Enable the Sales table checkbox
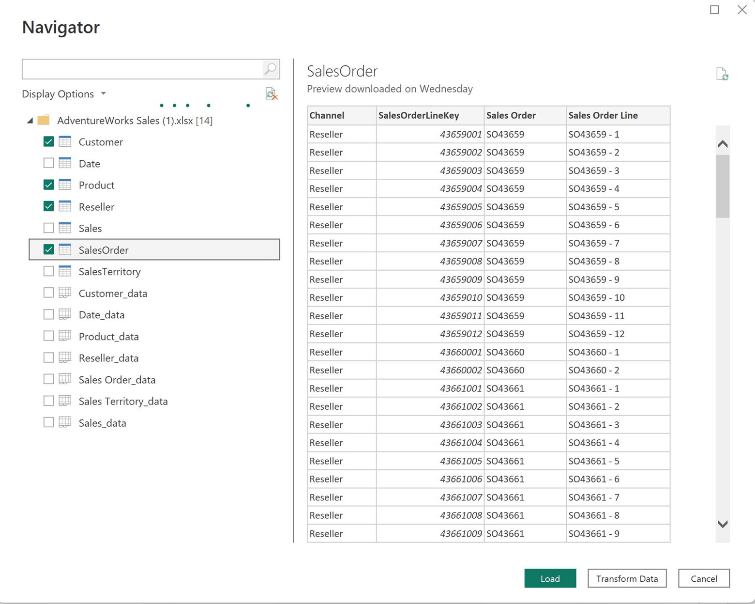755x604 pixels. pos(48,228)
